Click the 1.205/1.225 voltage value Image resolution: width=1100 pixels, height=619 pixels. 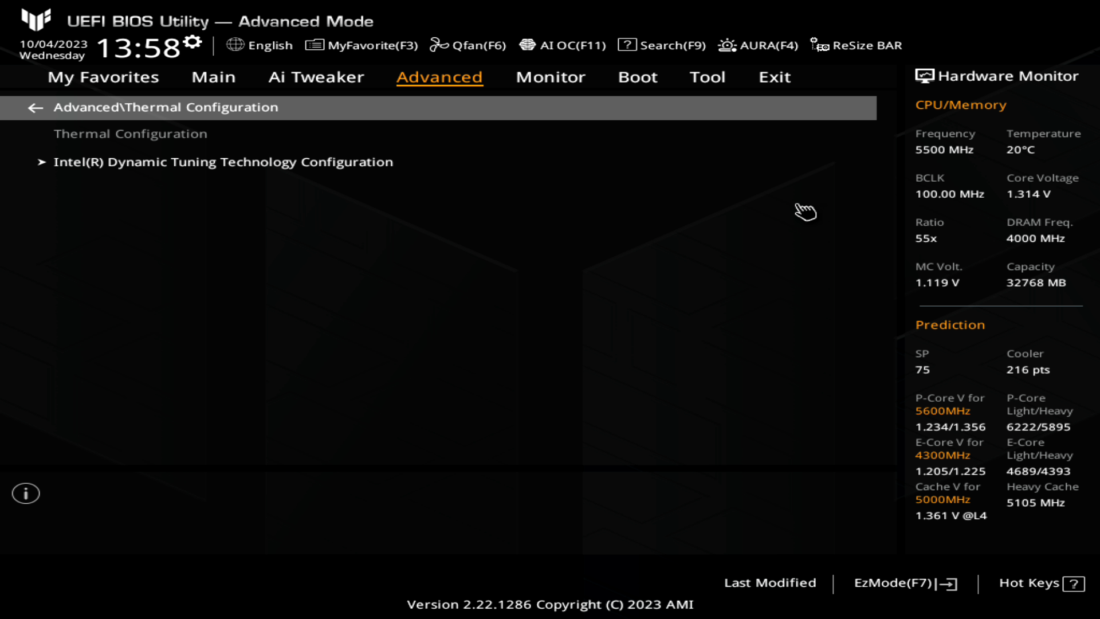coord(950,471)
